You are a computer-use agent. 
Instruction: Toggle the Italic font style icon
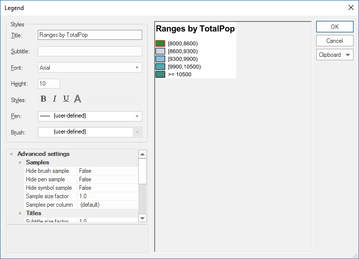coord(55,99)
